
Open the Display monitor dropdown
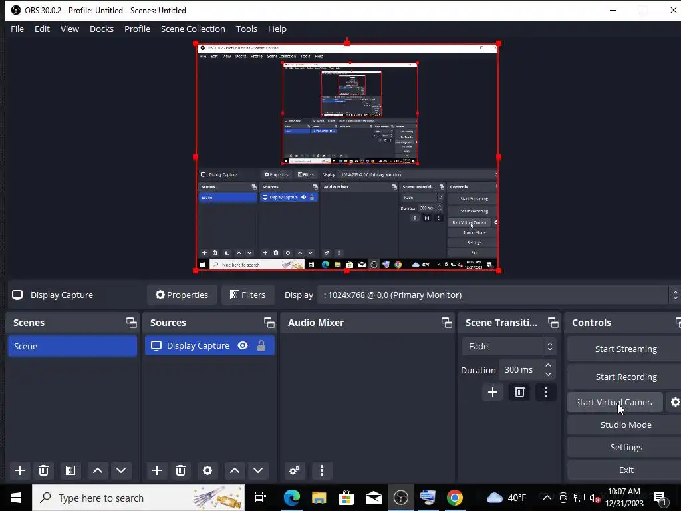(499, 295)
